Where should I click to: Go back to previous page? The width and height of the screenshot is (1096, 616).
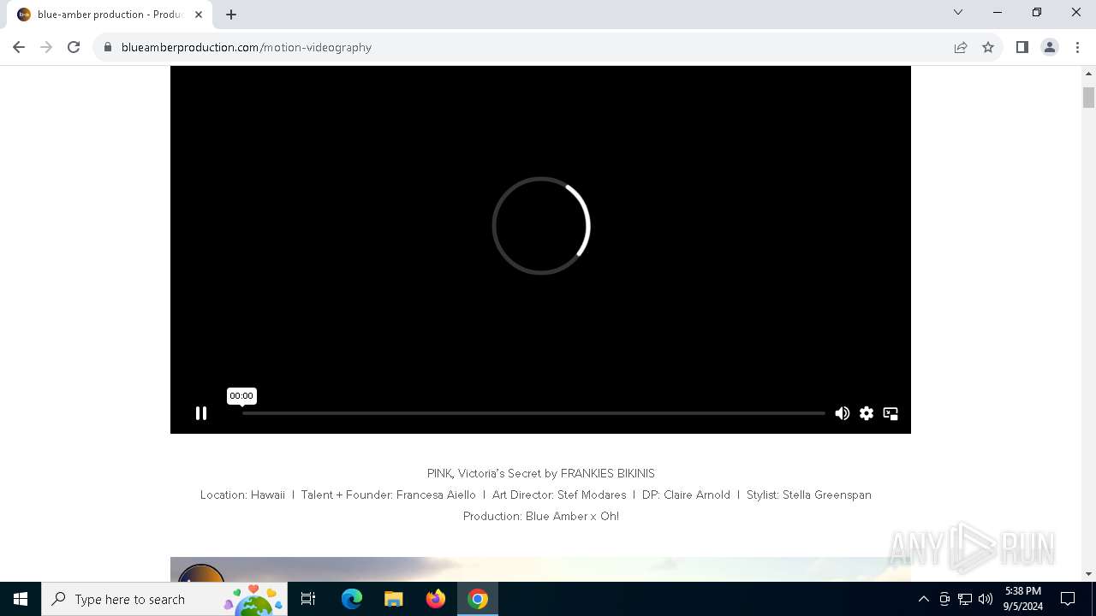(x=19, y=47)
